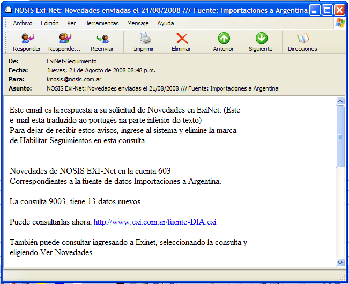Click text 'Novedades de NOSIS EXI-Net en la cuenta 603'
349x284 pixels.
pos(90,171)
